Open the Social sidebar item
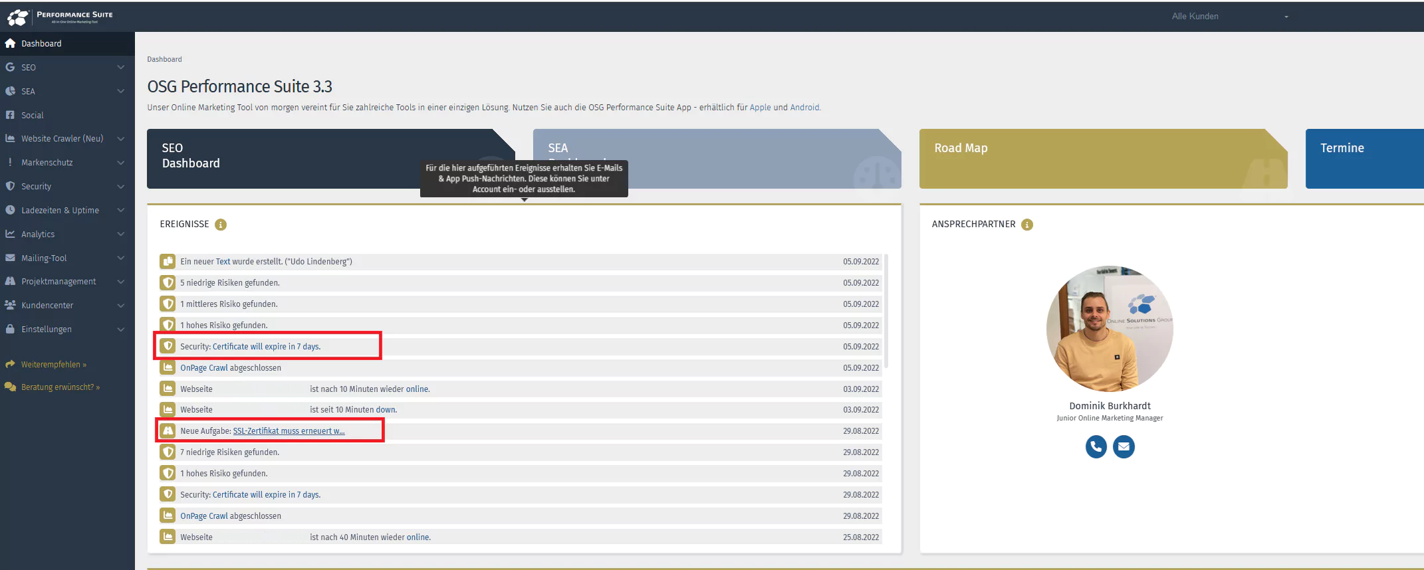Viewport: 1424px width, 570px height. click(67, 115)
